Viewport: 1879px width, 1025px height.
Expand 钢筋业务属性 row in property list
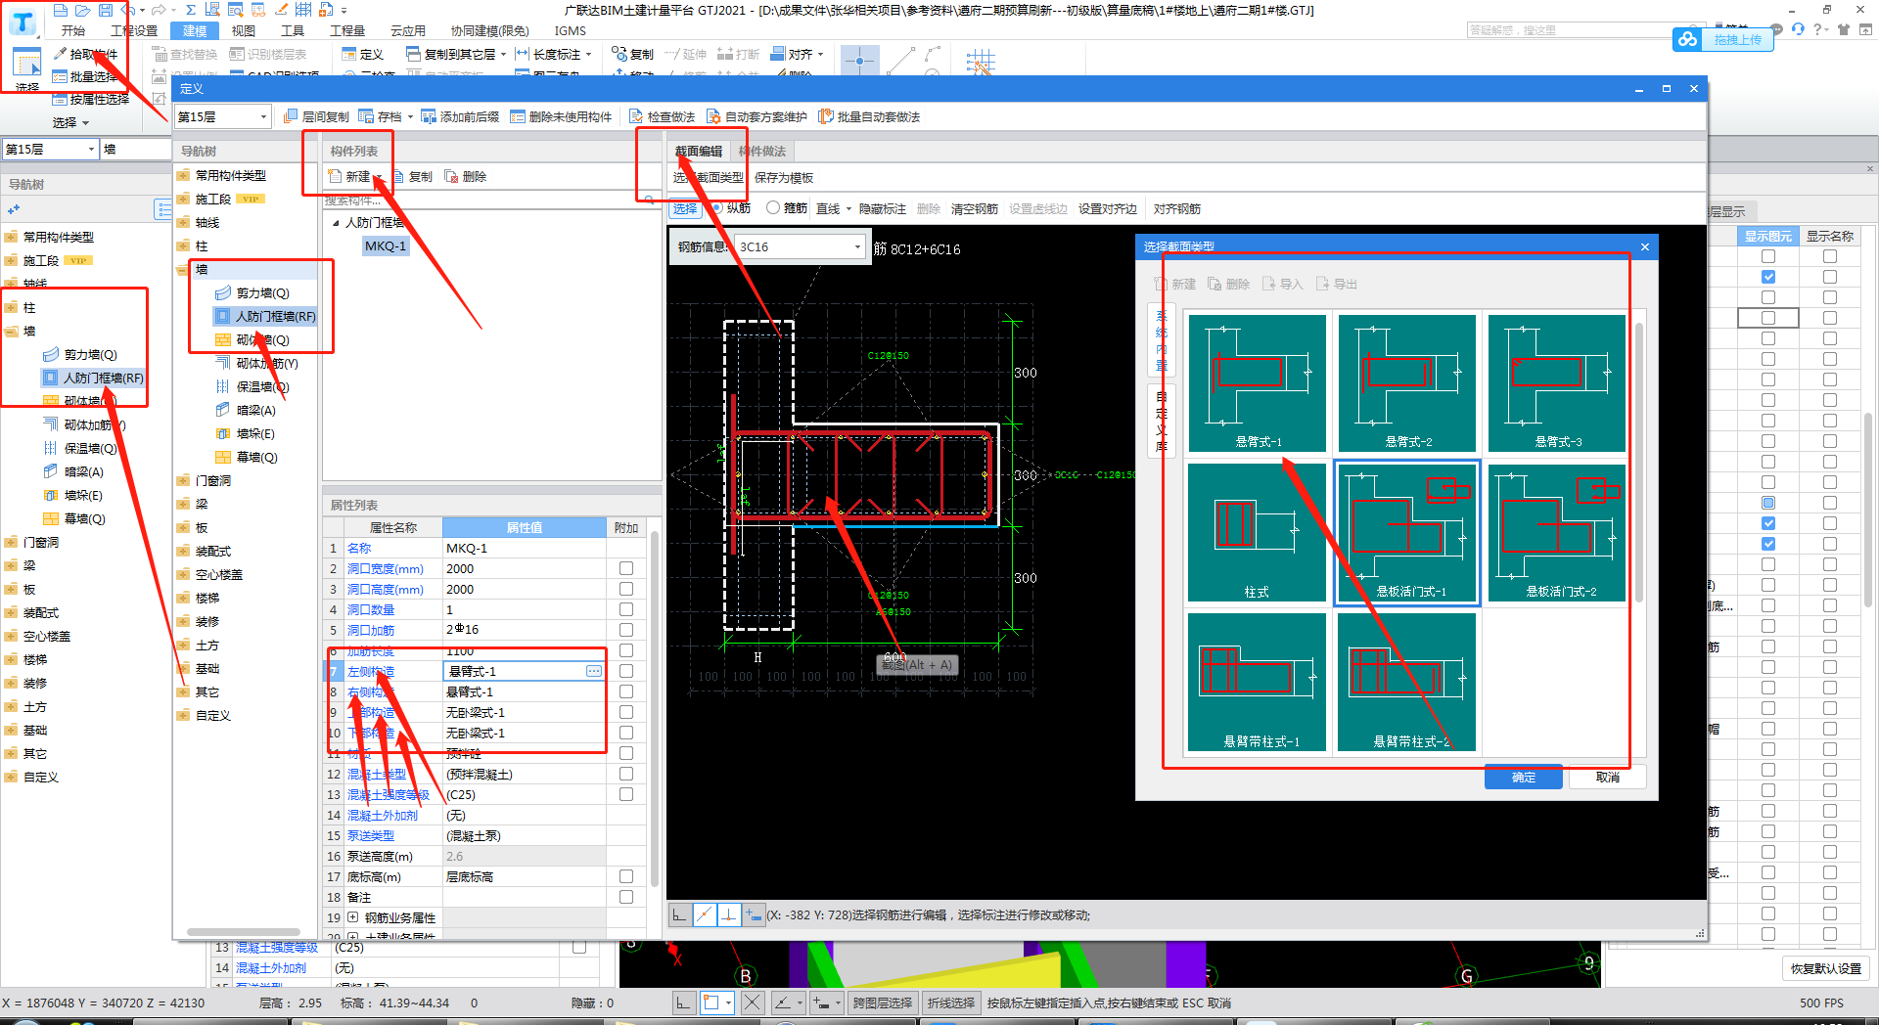352,917
